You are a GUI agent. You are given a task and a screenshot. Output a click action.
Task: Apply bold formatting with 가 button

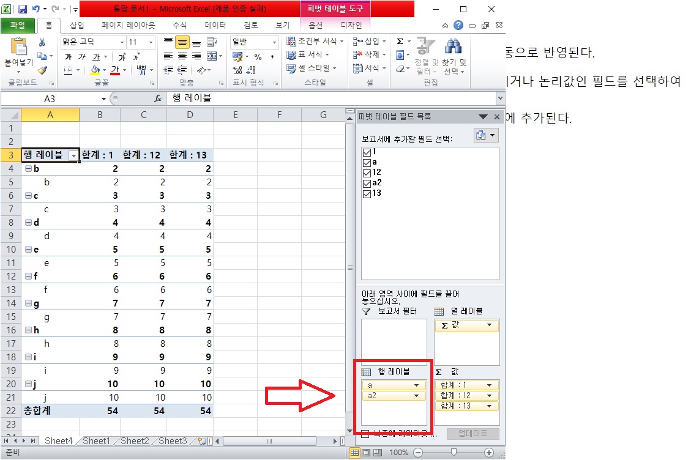click(68, 56)
